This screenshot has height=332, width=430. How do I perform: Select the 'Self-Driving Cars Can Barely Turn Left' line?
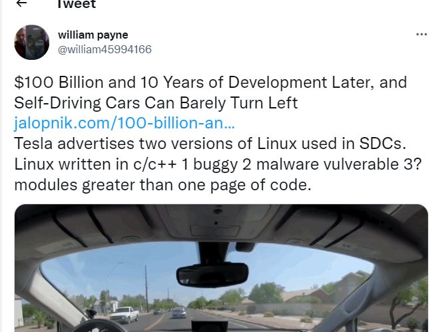click(156, 103)
